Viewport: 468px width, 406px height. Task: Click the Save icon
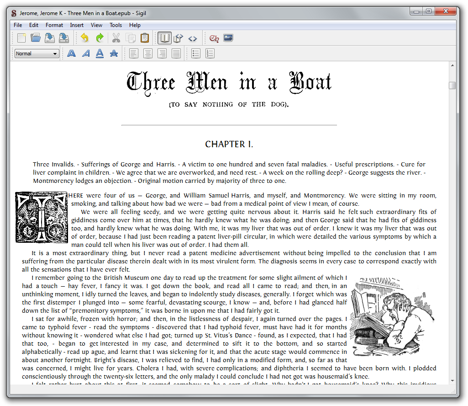point(50,38)
